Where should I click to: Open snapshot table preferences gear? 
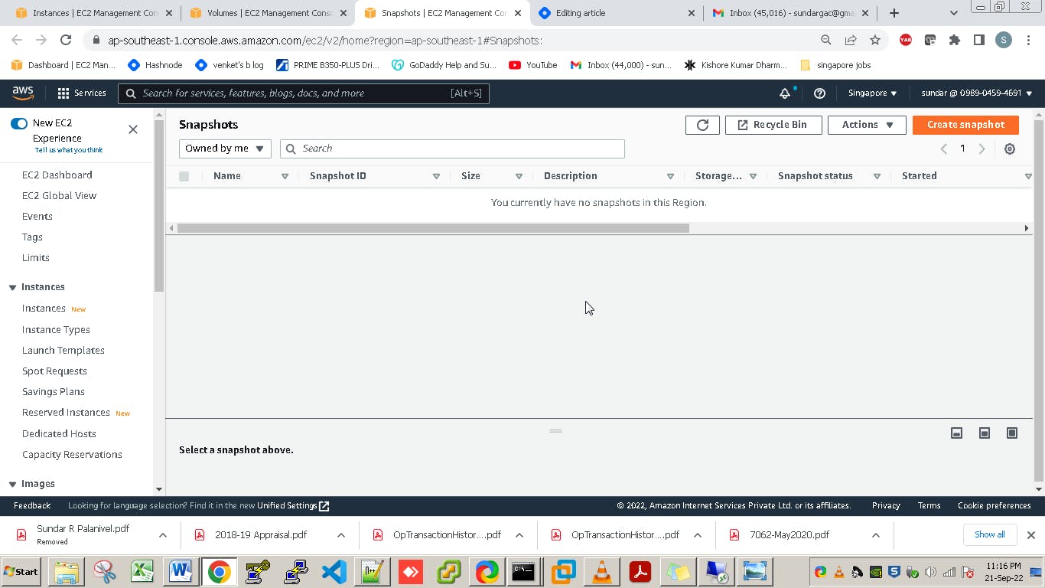[x=1010, y=149]
